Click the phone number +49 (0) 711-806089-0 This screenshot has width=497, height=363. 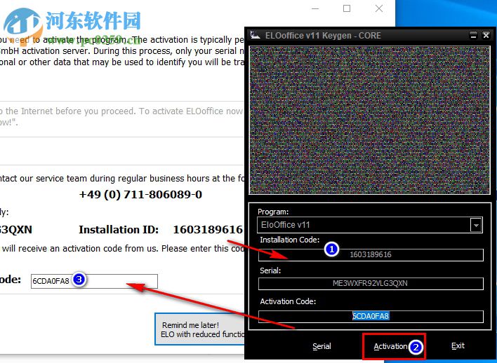[x=140, y=194]
